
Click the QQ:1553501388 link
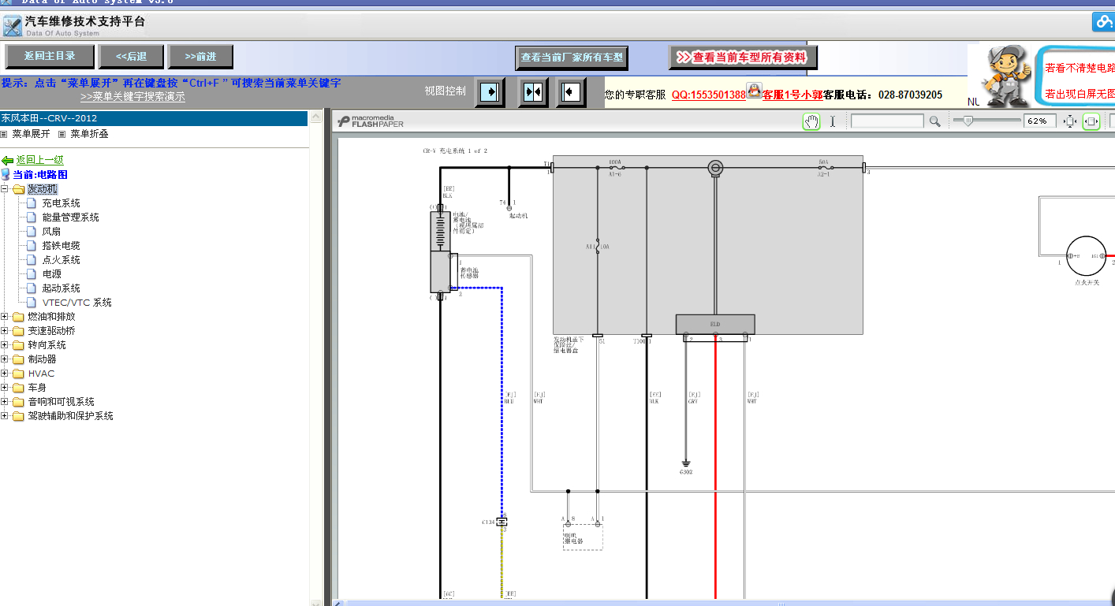tap(709, 95)
